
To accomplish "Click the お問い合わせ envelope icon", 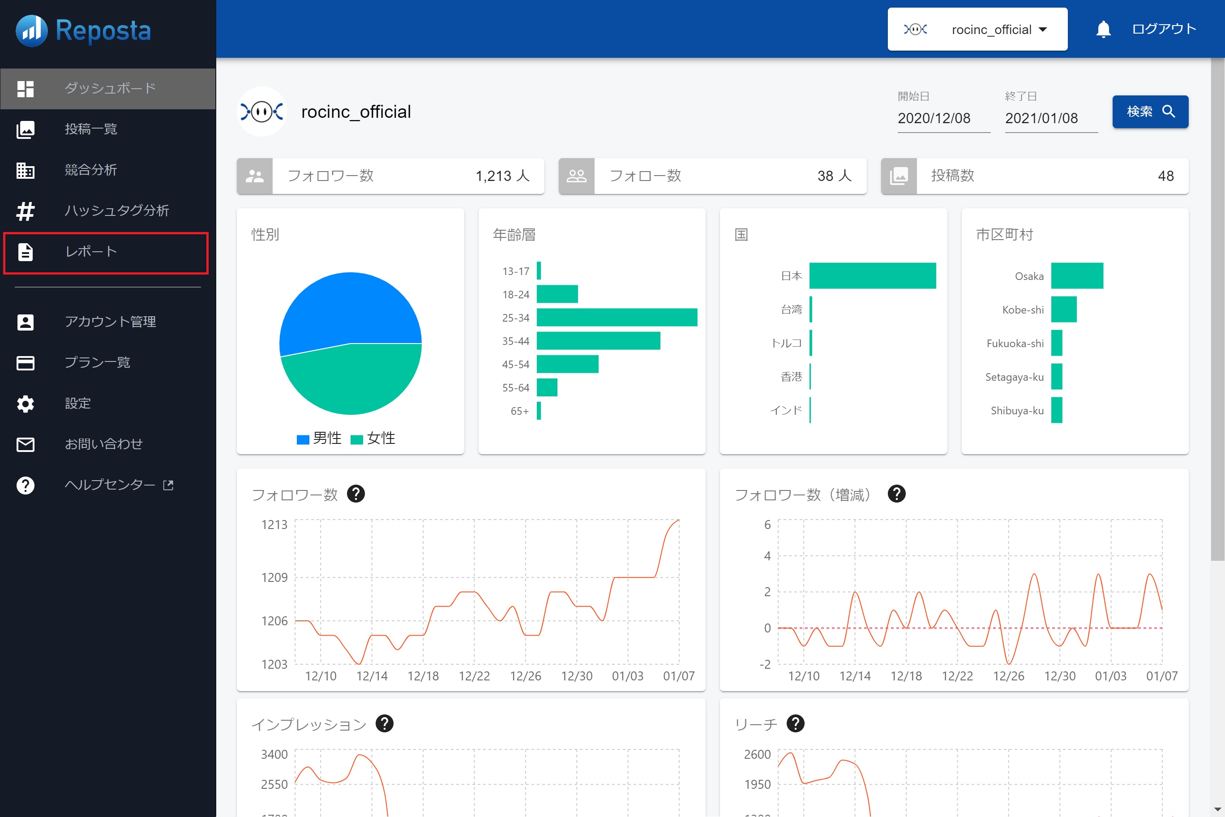I will point(26,444).
